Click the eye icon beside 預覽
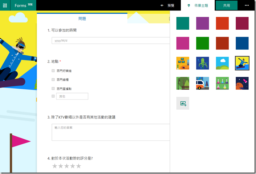 (162, 5)
